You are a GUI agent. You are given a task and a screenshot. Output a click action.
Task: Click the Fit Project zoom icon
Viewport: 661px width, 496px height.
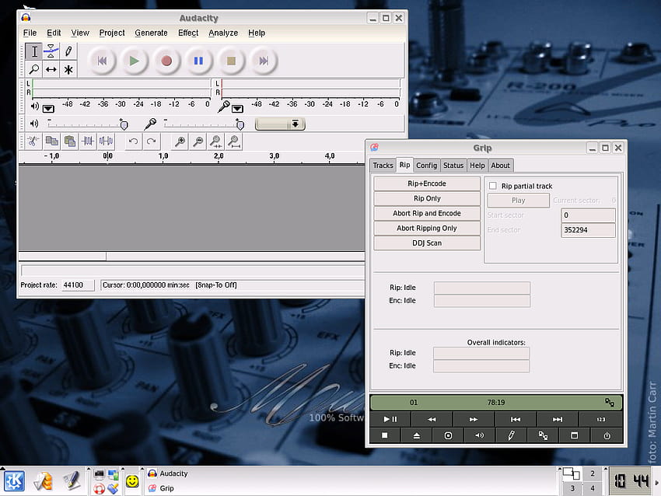234,141
